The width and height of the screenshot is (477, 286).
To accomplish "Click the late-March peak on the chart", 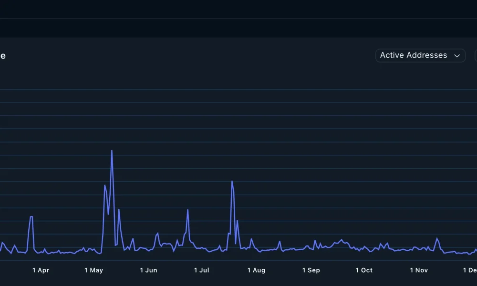I will (x=31, y=217).
